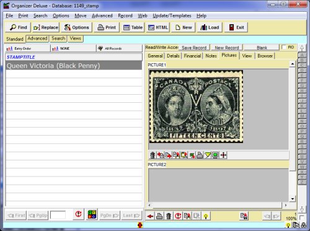Click the New Record button
Image resolution: width=310 pixels, height=231 pixels.
(x=227, y=48)
